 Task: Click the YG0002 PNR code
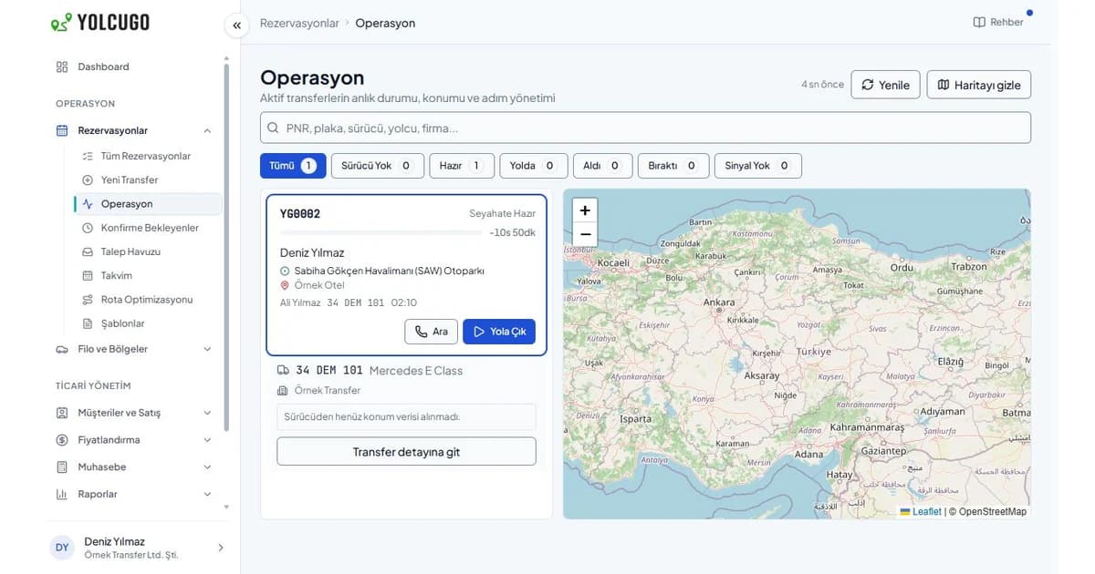point(300,213)
